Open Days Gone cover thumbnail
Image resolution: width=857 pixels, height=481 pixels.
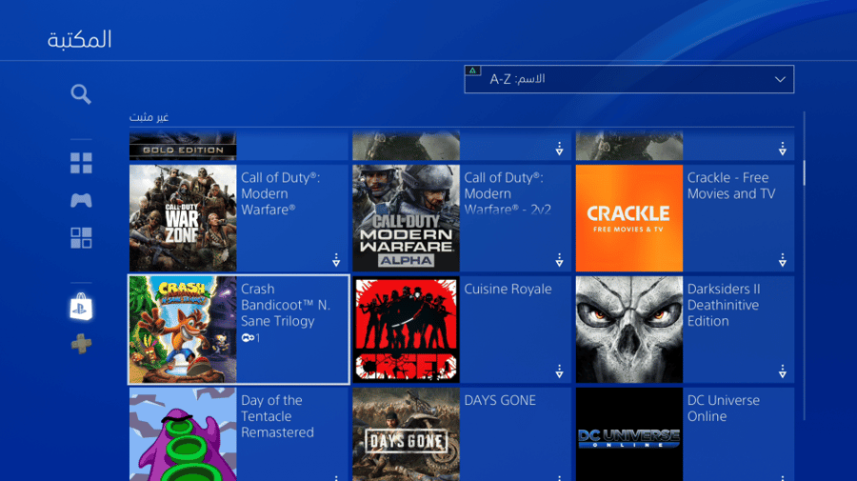[406, 434]
